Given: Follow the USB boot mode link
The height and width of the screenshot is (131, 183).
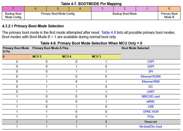Looking at the screenshot, I should 150,107.
